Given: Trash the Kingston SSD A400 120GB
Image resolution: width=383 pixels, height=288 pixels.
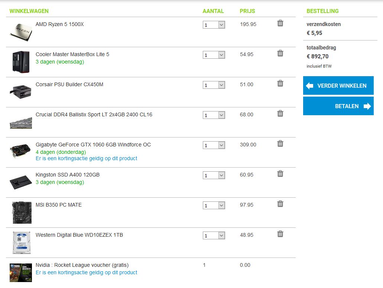Looking at the screenshot, I should pos(280,174).
